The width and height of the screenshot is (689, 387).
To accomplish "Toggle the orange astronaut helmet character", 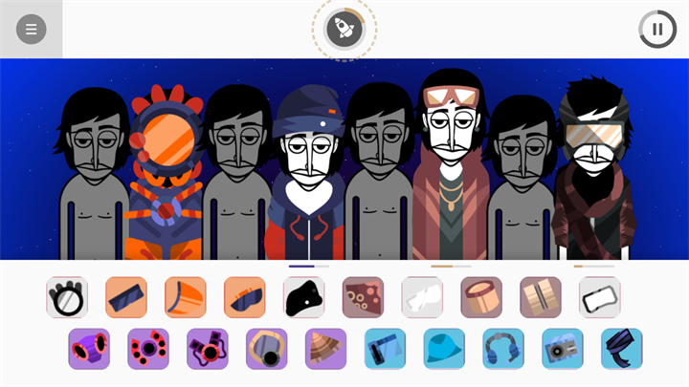I will [166, 172].
